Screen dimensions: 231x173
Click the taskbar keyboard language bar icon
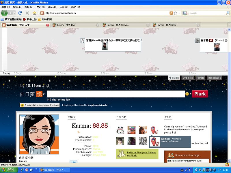click(x=182, y=170)
